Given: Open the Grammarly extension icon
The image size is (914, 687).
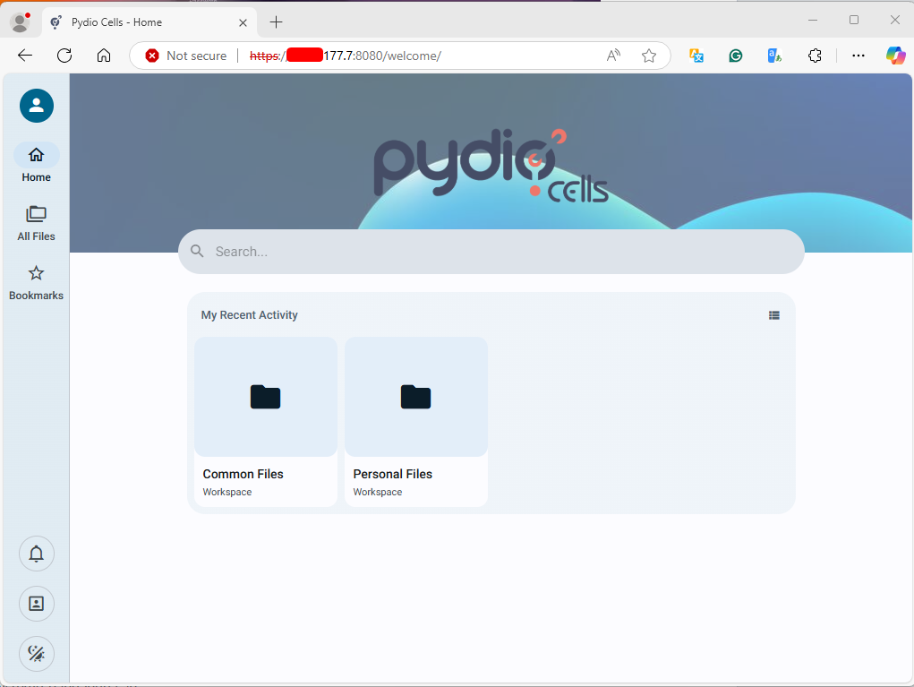Looking at the screenshot, I should pyautogui.click(x=736, y=56).
